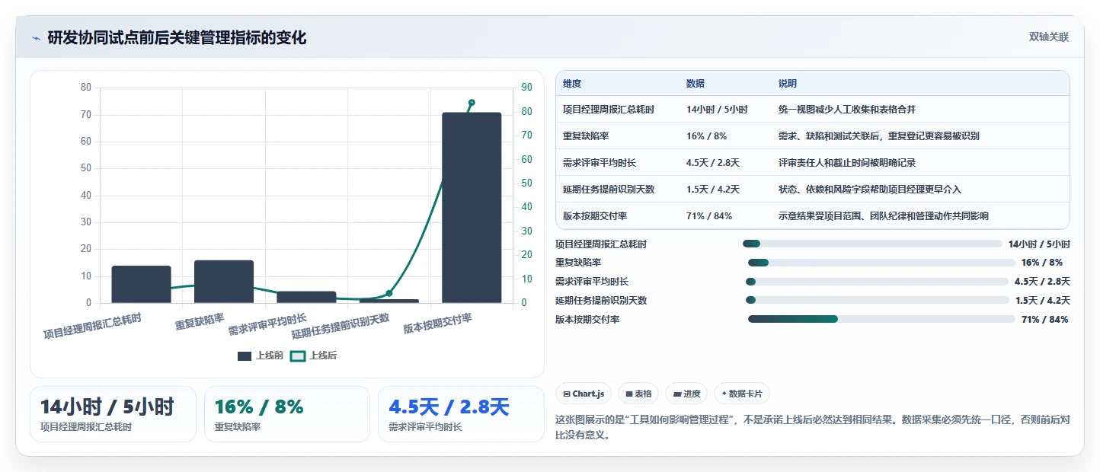
Task: Select the 数据卡片 tag chip
Action: (742, 394)
